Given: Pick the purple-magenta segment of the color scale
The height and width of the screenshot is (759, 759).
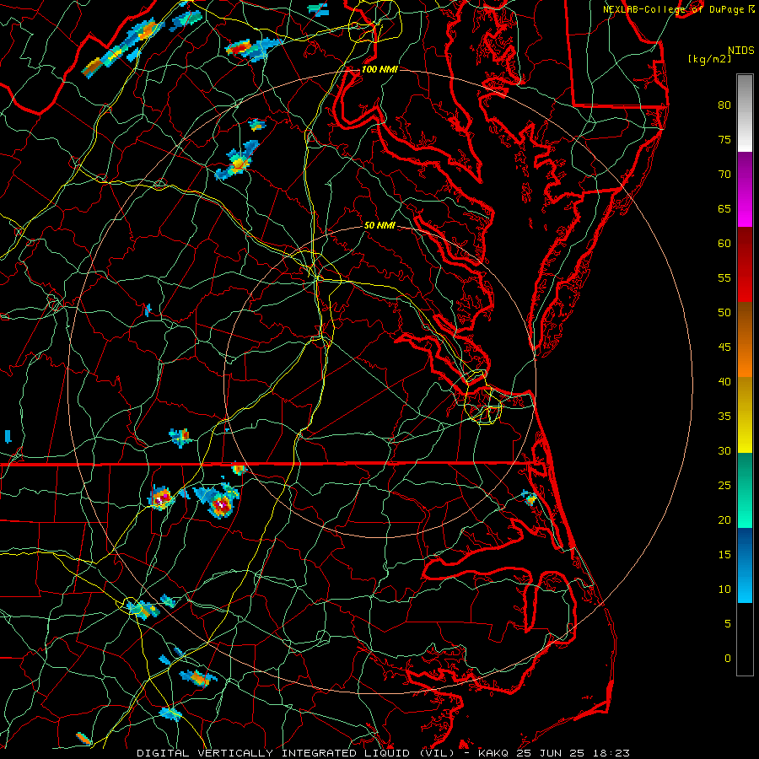Looking at the screenshot, I should click(745, 189).
